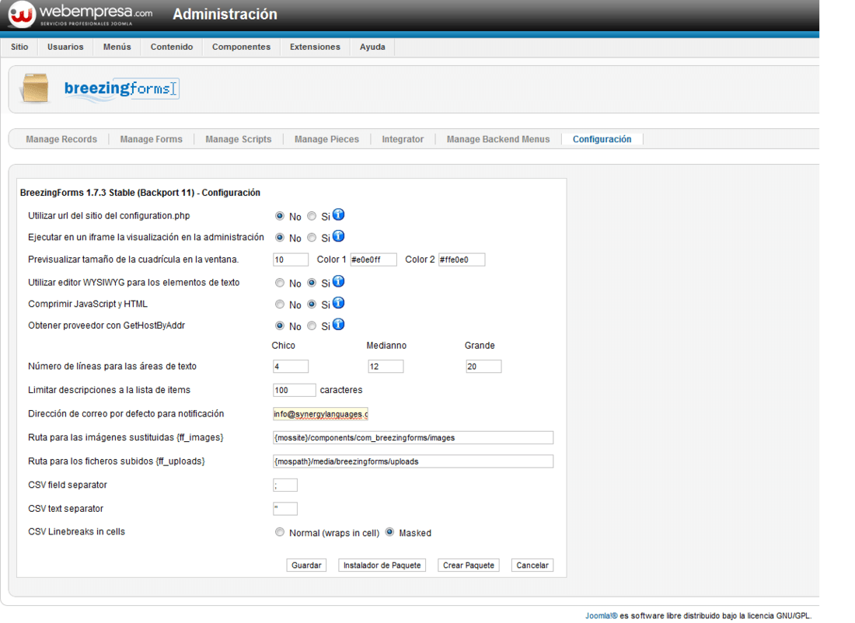
Task: Select No for GetHostByAddr provider
Action: coord(280,326)
